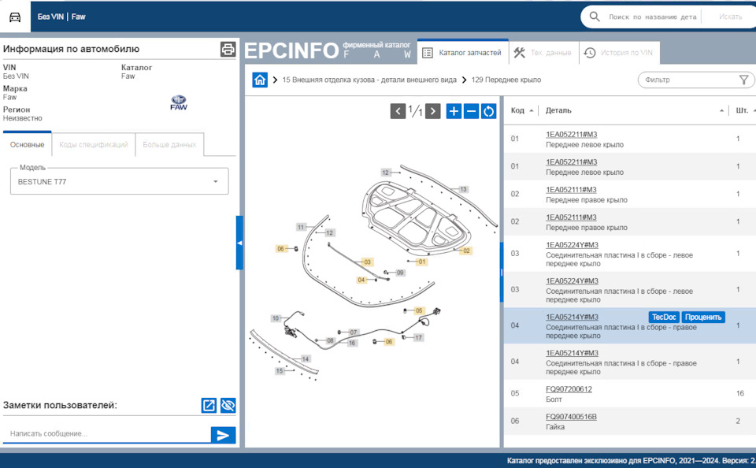The width and height of the screenshot is (756, 468).
Task: Select the Коды спецификаций tab
Action: tap(93, 145)
